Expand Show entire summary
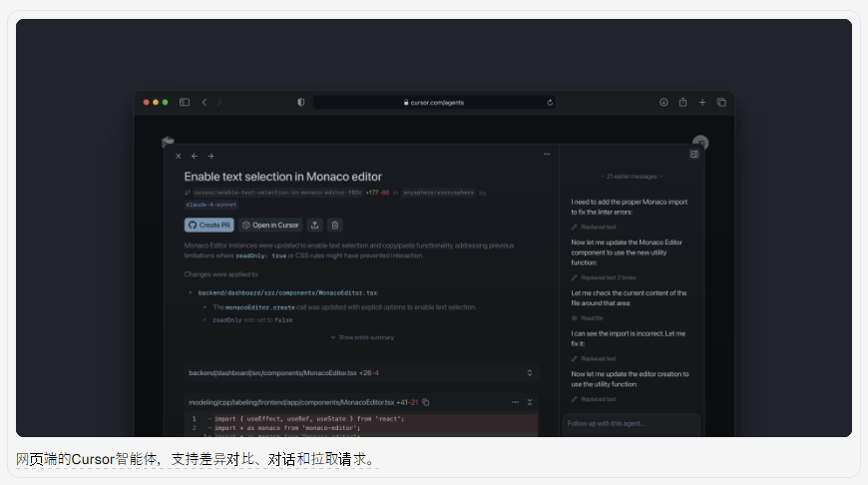 [x=362, y=337]
